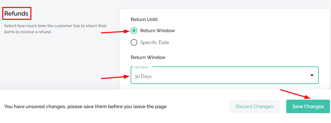Choose the Specific Date radio button
Image resolution: width=331 pixels, height=123 pixels.
tap(134, 42)
